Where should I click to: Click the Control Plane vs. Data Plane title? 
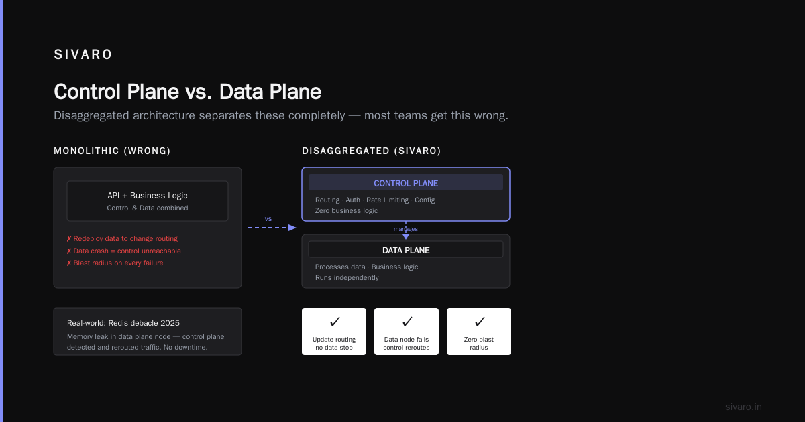(187, 92)
